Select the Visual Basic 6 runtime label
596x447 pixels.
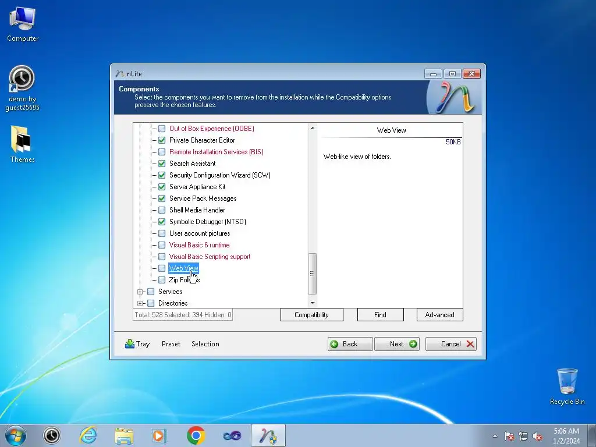pyautogui.click(x=199, y=245)
